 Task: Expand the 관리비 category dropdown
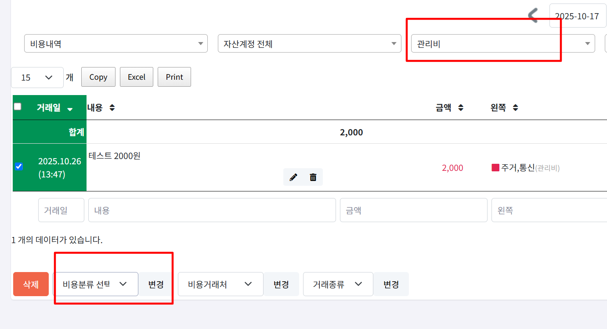pyautogui.click(x=502, y=44)
